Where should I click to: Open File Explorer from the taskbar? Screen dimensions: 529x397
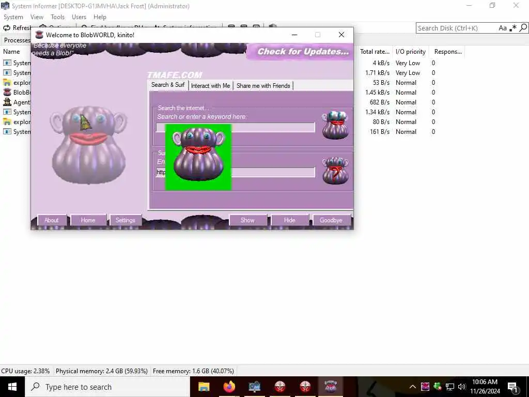(x=204, y=387)
